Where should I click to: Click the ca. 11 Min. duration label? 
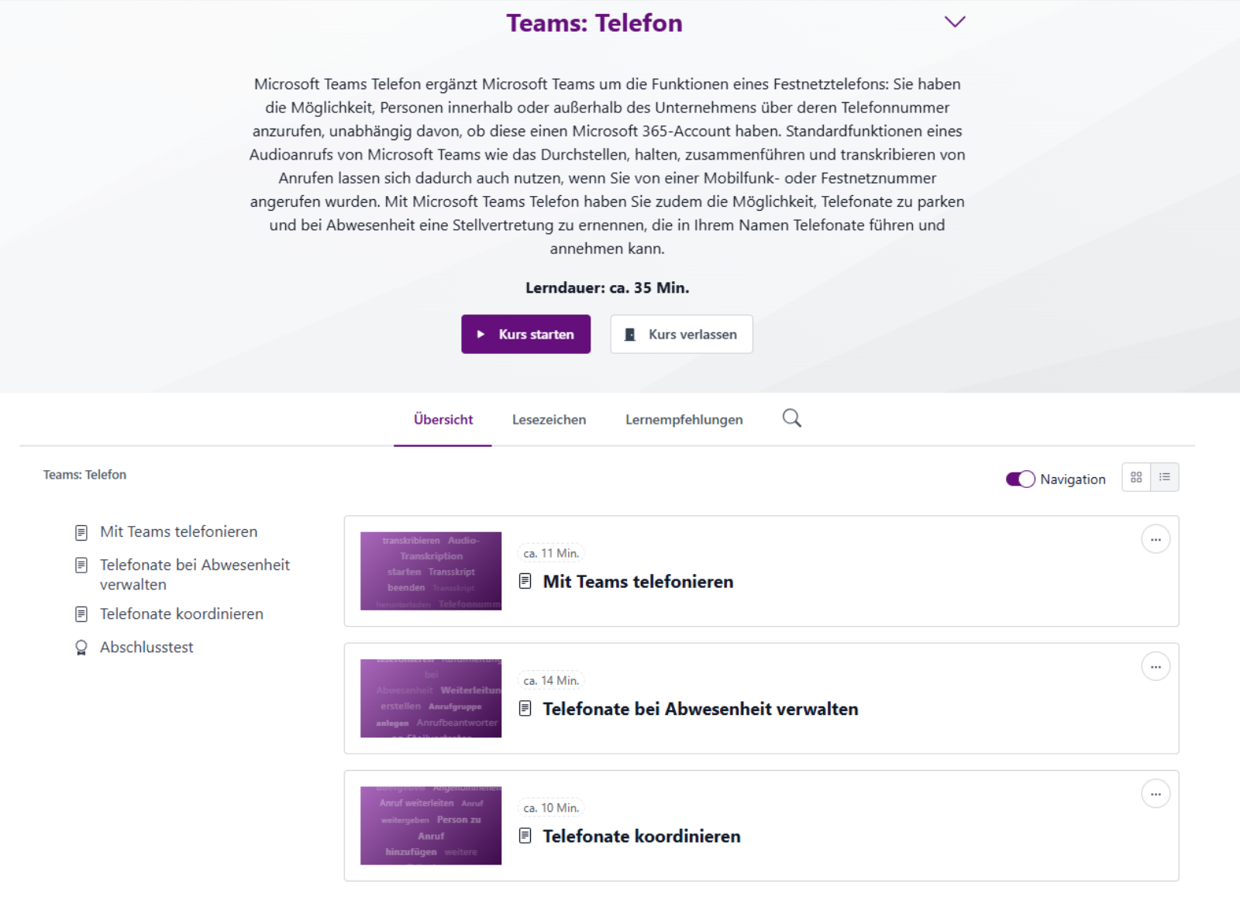click(551, 553)
